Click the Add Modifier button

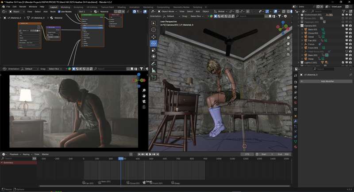pyautogui.click(x=327, y=81)
